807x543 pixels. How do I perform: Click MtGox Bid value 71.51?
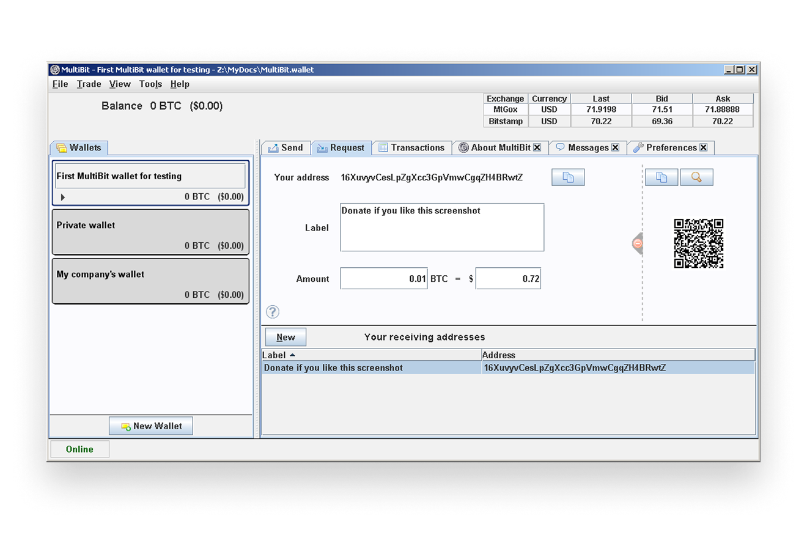(662, 109)
